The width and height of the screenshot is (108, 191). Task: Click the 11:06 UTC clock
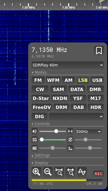pyautogui.click(x=43, y=184)
